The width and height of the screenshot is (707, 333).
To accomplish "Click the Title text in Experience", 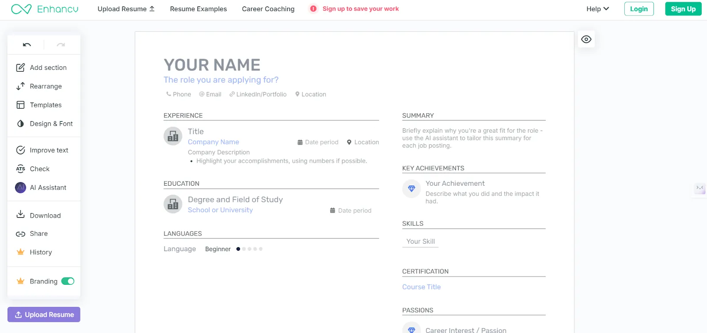I will pos(196,131).
